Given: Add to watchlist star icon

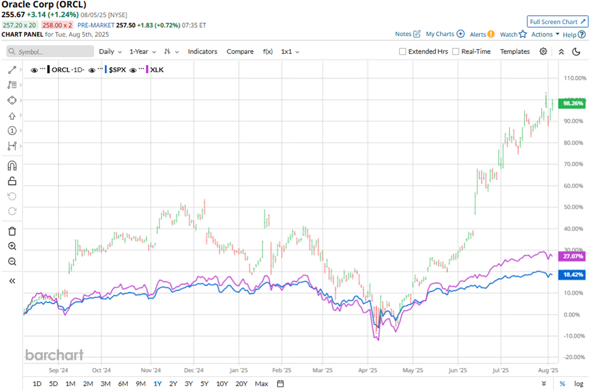Looking at the screenshot, I should [x=523, y=34].
